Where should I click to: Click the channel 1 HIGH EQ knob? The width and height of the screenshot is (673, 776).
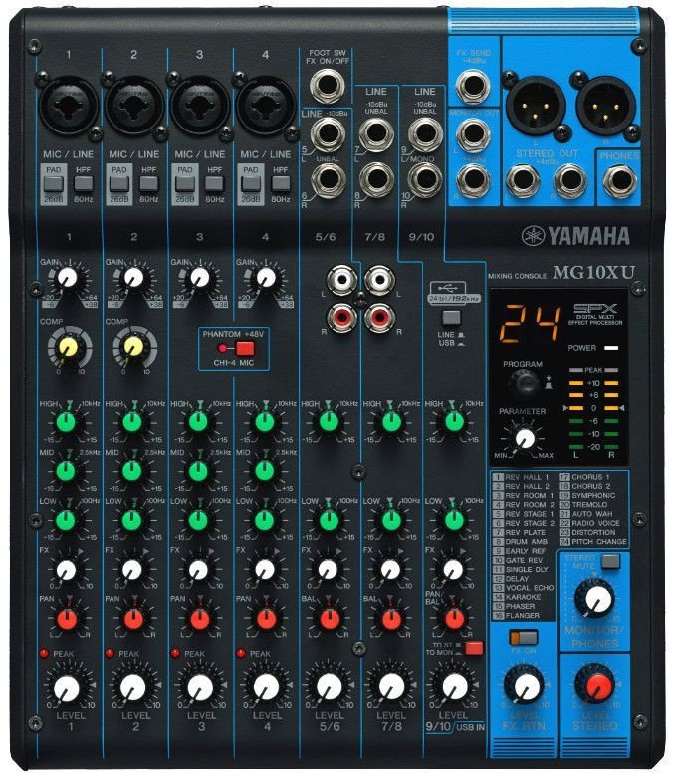[x=66, y=422]
